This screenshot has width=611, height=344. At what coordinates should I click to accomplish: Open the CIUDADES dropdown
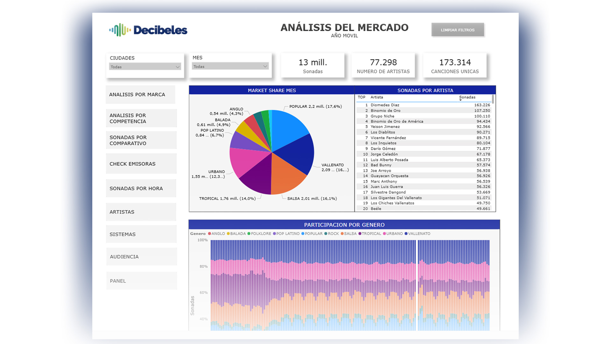[145, 67]
